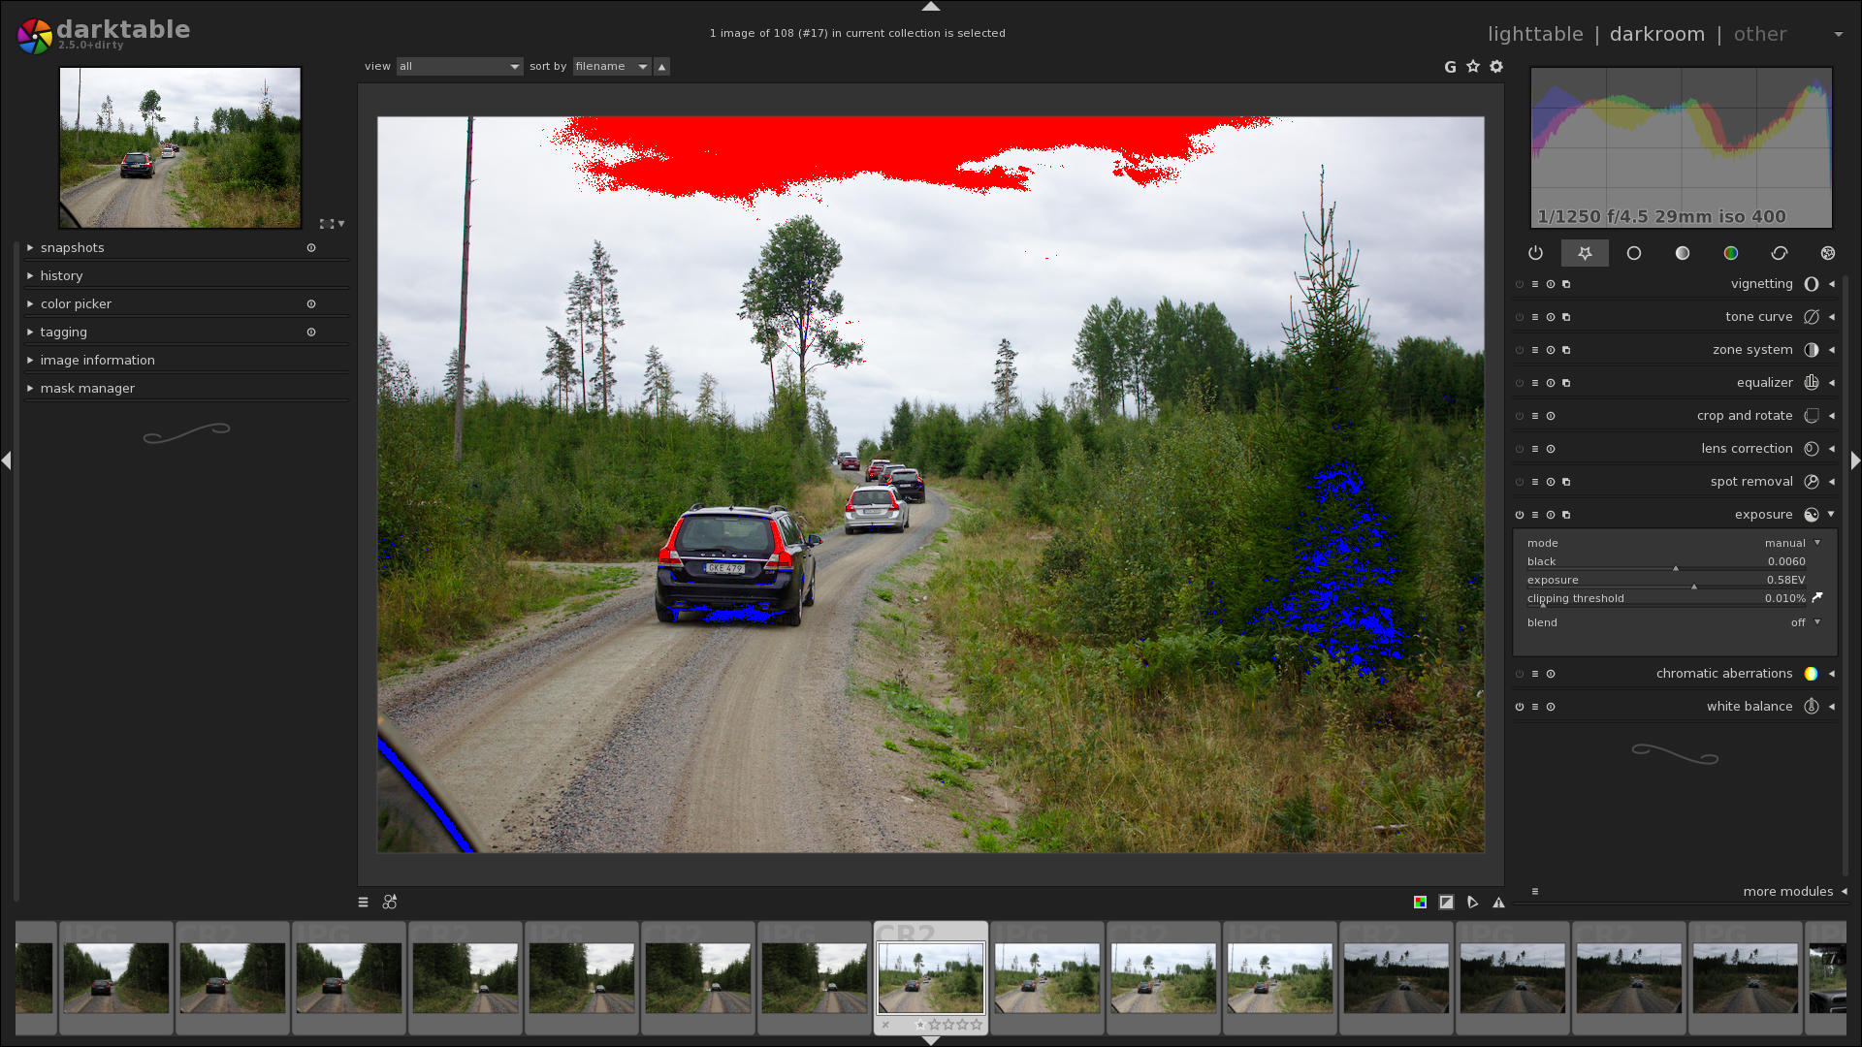1862x1047 pixels.
Task: Select the correction module group icon
Action: click(x=1780, y=253)
